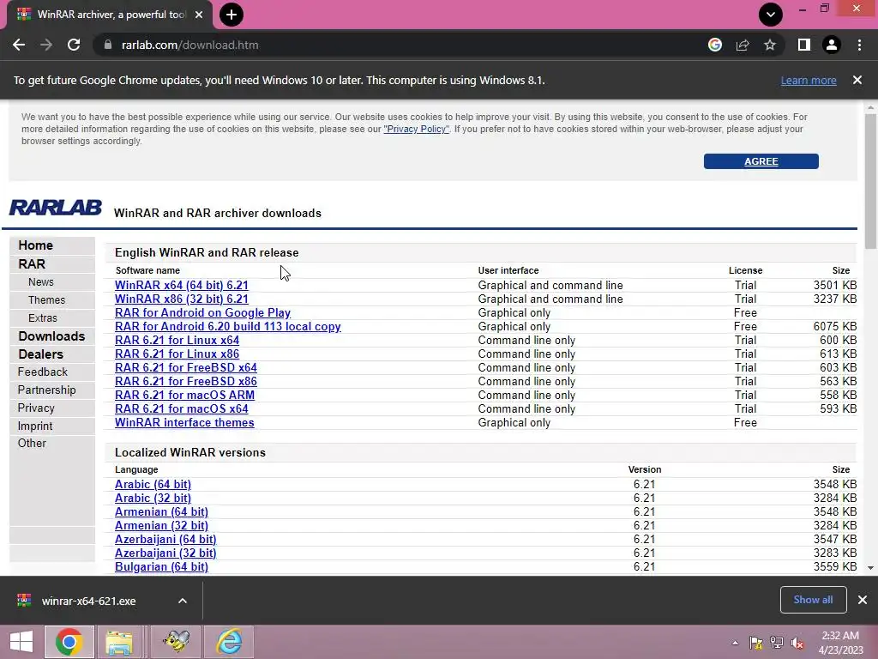
Task: Click the scrollbar down arrow
Action: [x=870, y=568]
